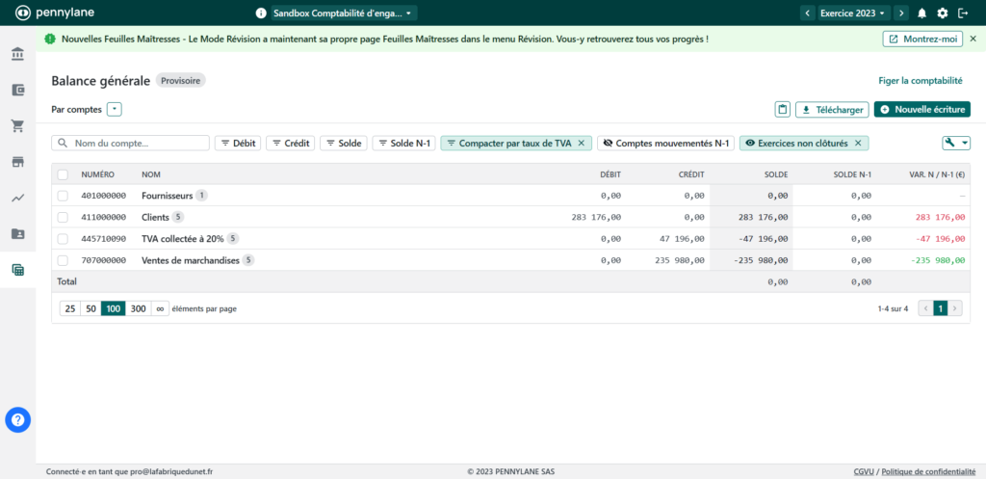The height and width of the screenshot is (479, 986).
Task: Open the settings gear icon
Action: (943, 13)
